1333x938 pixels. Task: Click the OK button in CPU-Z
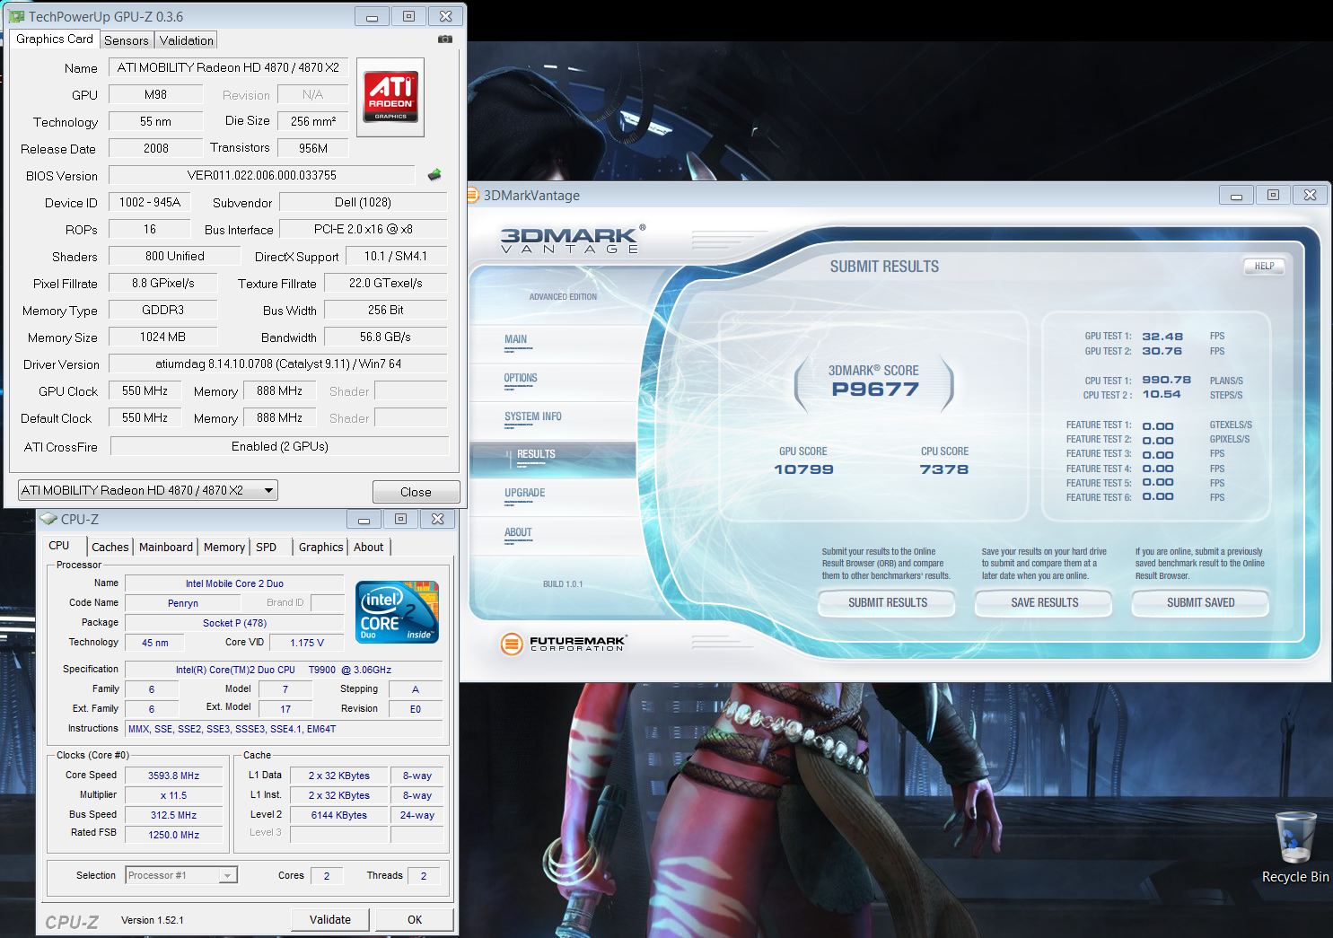(x=415, y=919)
